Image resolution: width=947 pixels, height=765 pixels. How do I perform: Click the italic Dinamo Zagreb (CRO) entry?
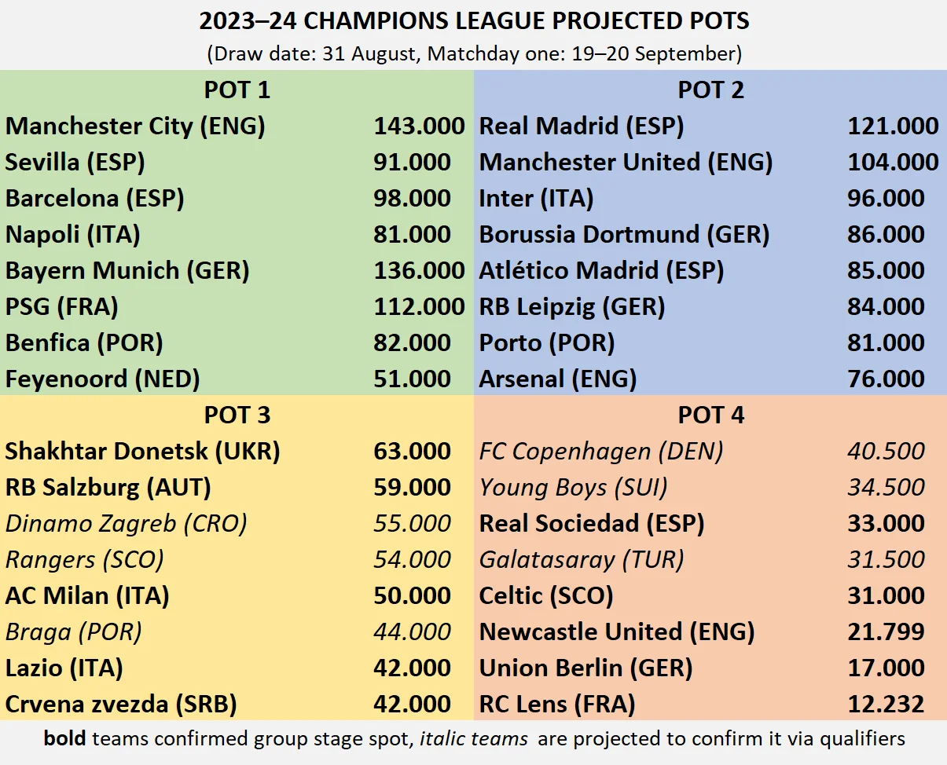point(126,523)
